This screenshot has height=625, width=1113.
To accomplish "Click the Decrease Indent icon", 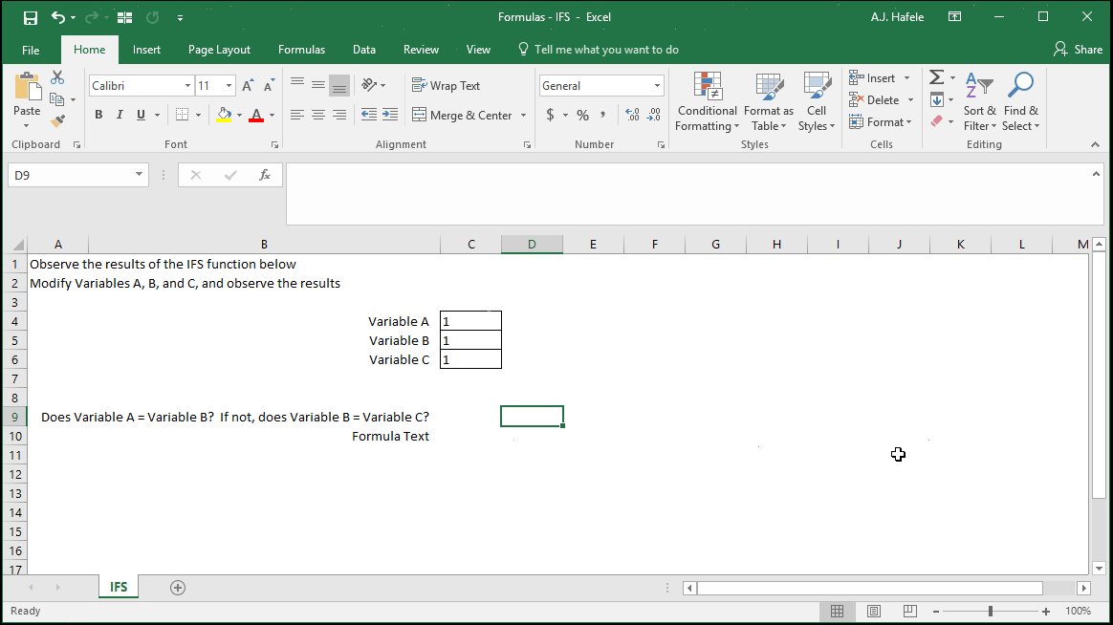I will (369, 115).
